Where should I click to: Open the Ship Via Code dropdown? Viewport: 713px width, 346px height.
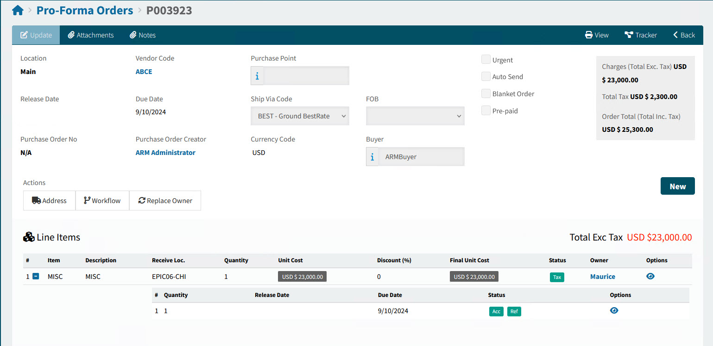(300, 116)
